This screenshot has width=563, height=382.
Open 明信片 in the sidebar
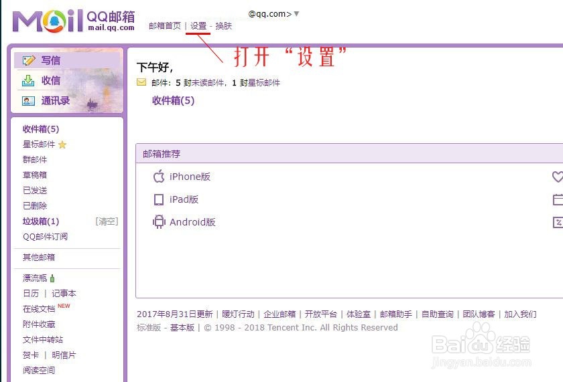64,355
